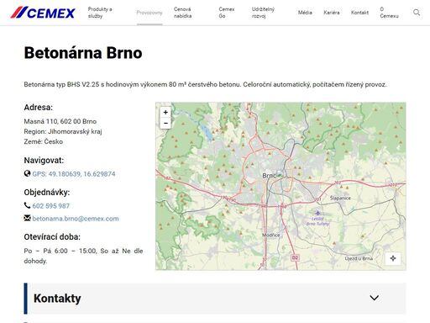This screenshot has width=430, height=323.
Task: Click address text Masná 110, 602 00 Brno
Action: point(60,121)
